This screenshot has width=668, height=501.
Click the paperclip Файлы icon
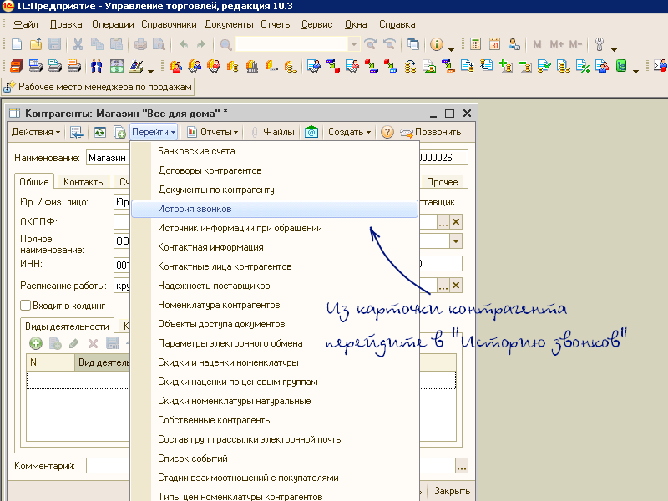255,132
